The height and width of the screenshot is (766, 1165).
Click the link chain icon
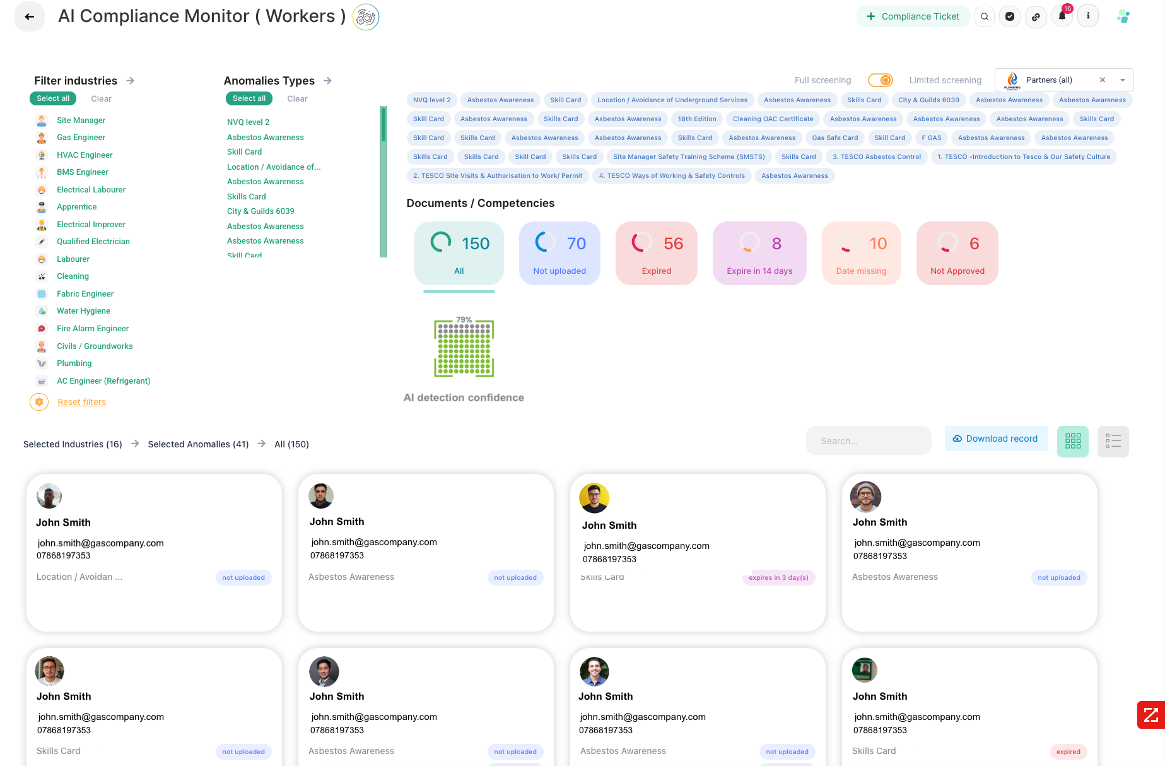pos(1036,17)
